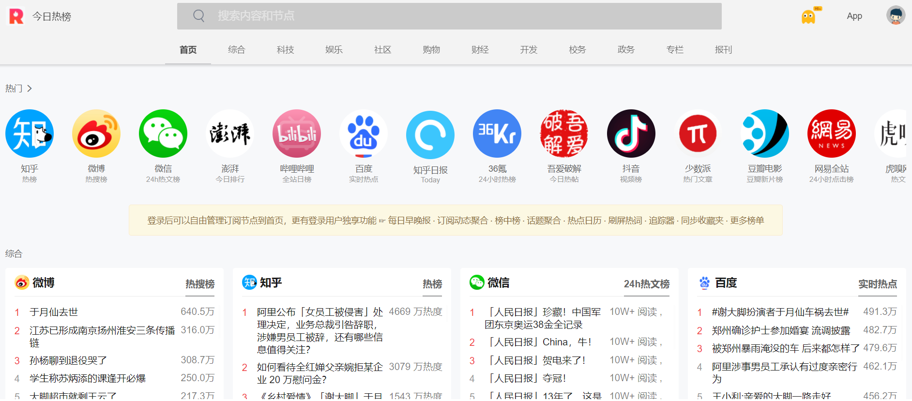This screenshot has width=912, height=401.
Task: Open the 微信 24h热文榜 round icon
Action: pyautogui.click(x=163, y=134)
